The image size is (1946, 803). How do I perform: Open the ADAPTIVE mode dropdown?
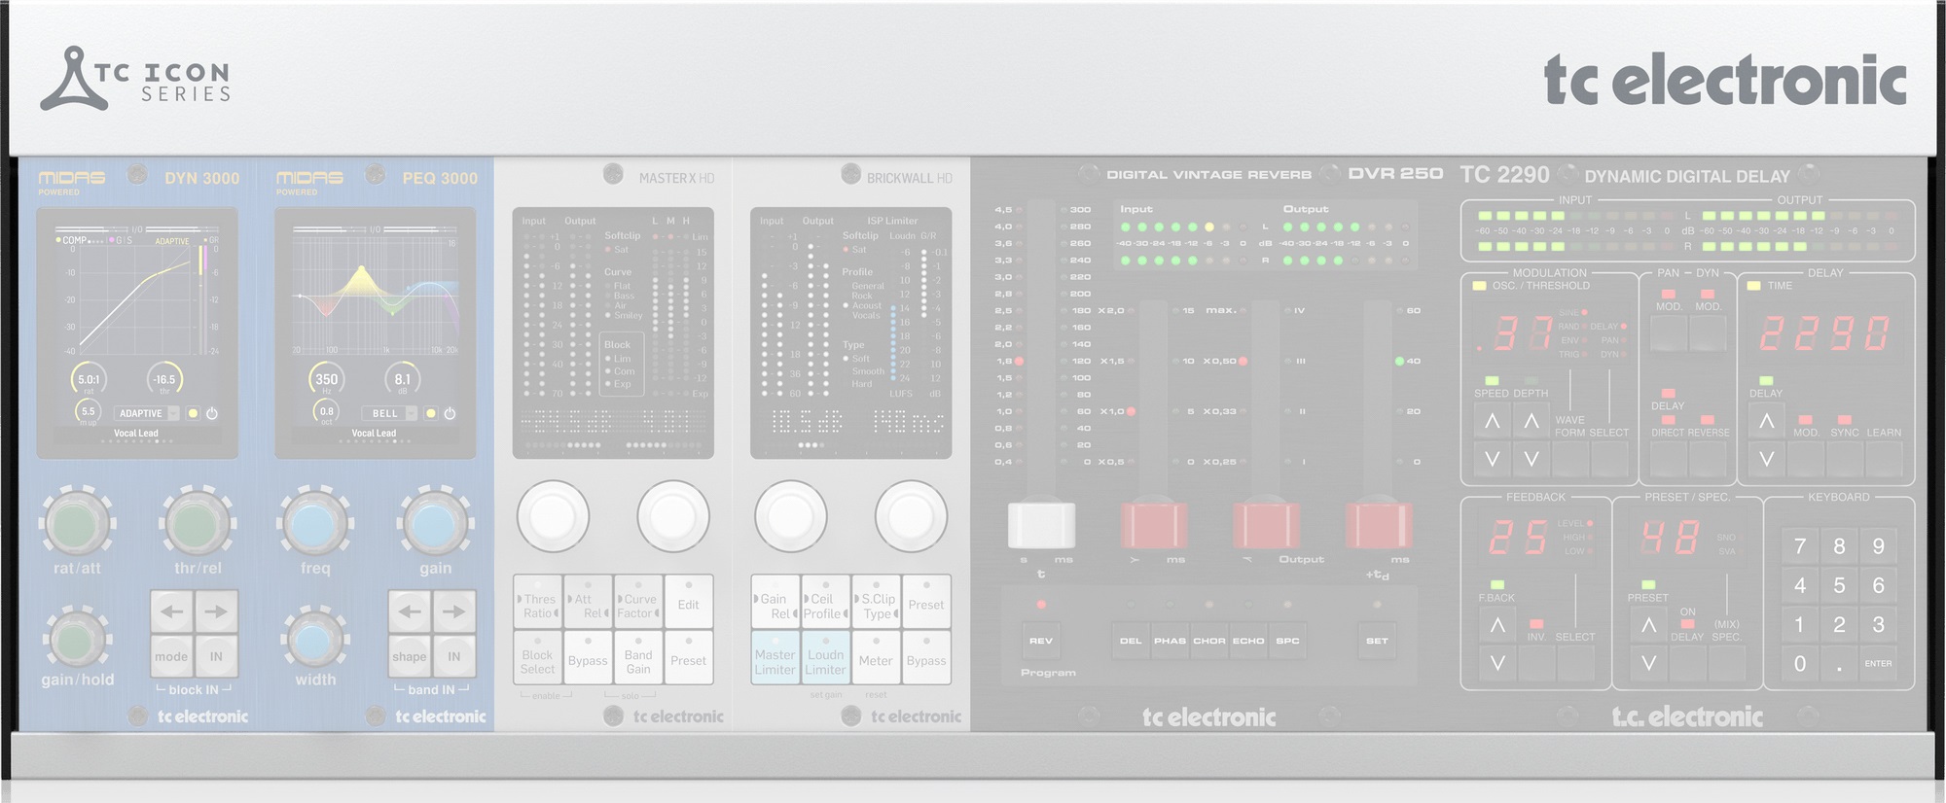pos(148,413)
